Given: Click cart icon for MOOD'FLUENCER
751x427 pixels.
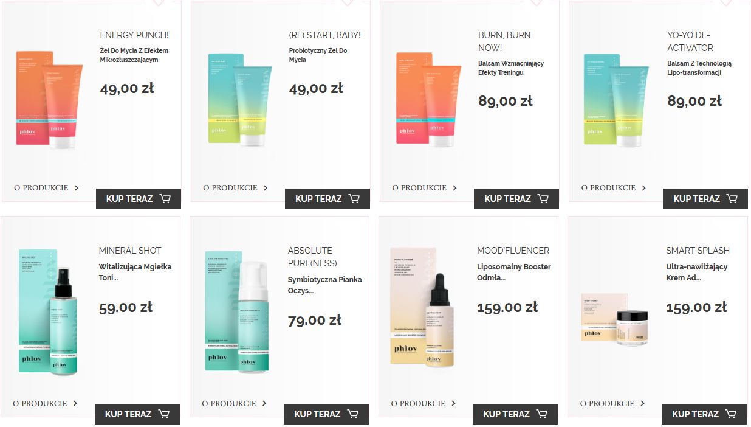Looking at the screenshot, I should tap(541, 414).
